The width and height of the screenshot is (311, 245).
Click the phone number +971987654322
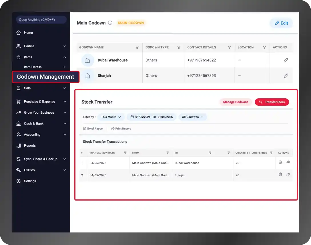click(x=202, y=60)
